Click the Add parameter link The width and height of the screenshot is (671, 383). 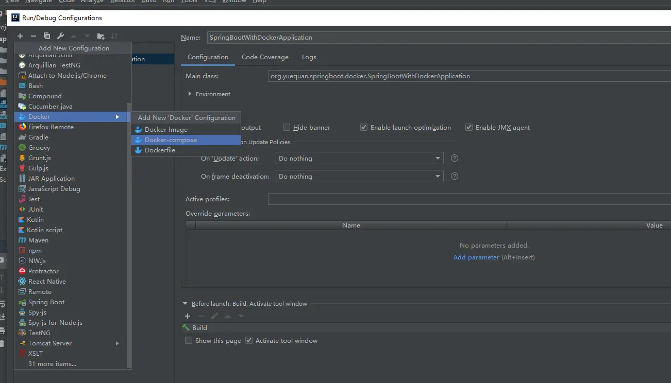[476, 257]
